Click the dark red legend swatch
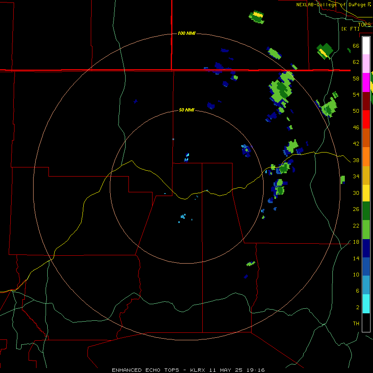The height and width of the screenshot is (373, 373). coord(366,101)
